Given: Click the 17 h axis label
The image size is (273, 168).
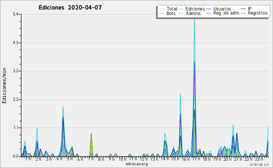Looking at the screenshot, I should (196, 159).
